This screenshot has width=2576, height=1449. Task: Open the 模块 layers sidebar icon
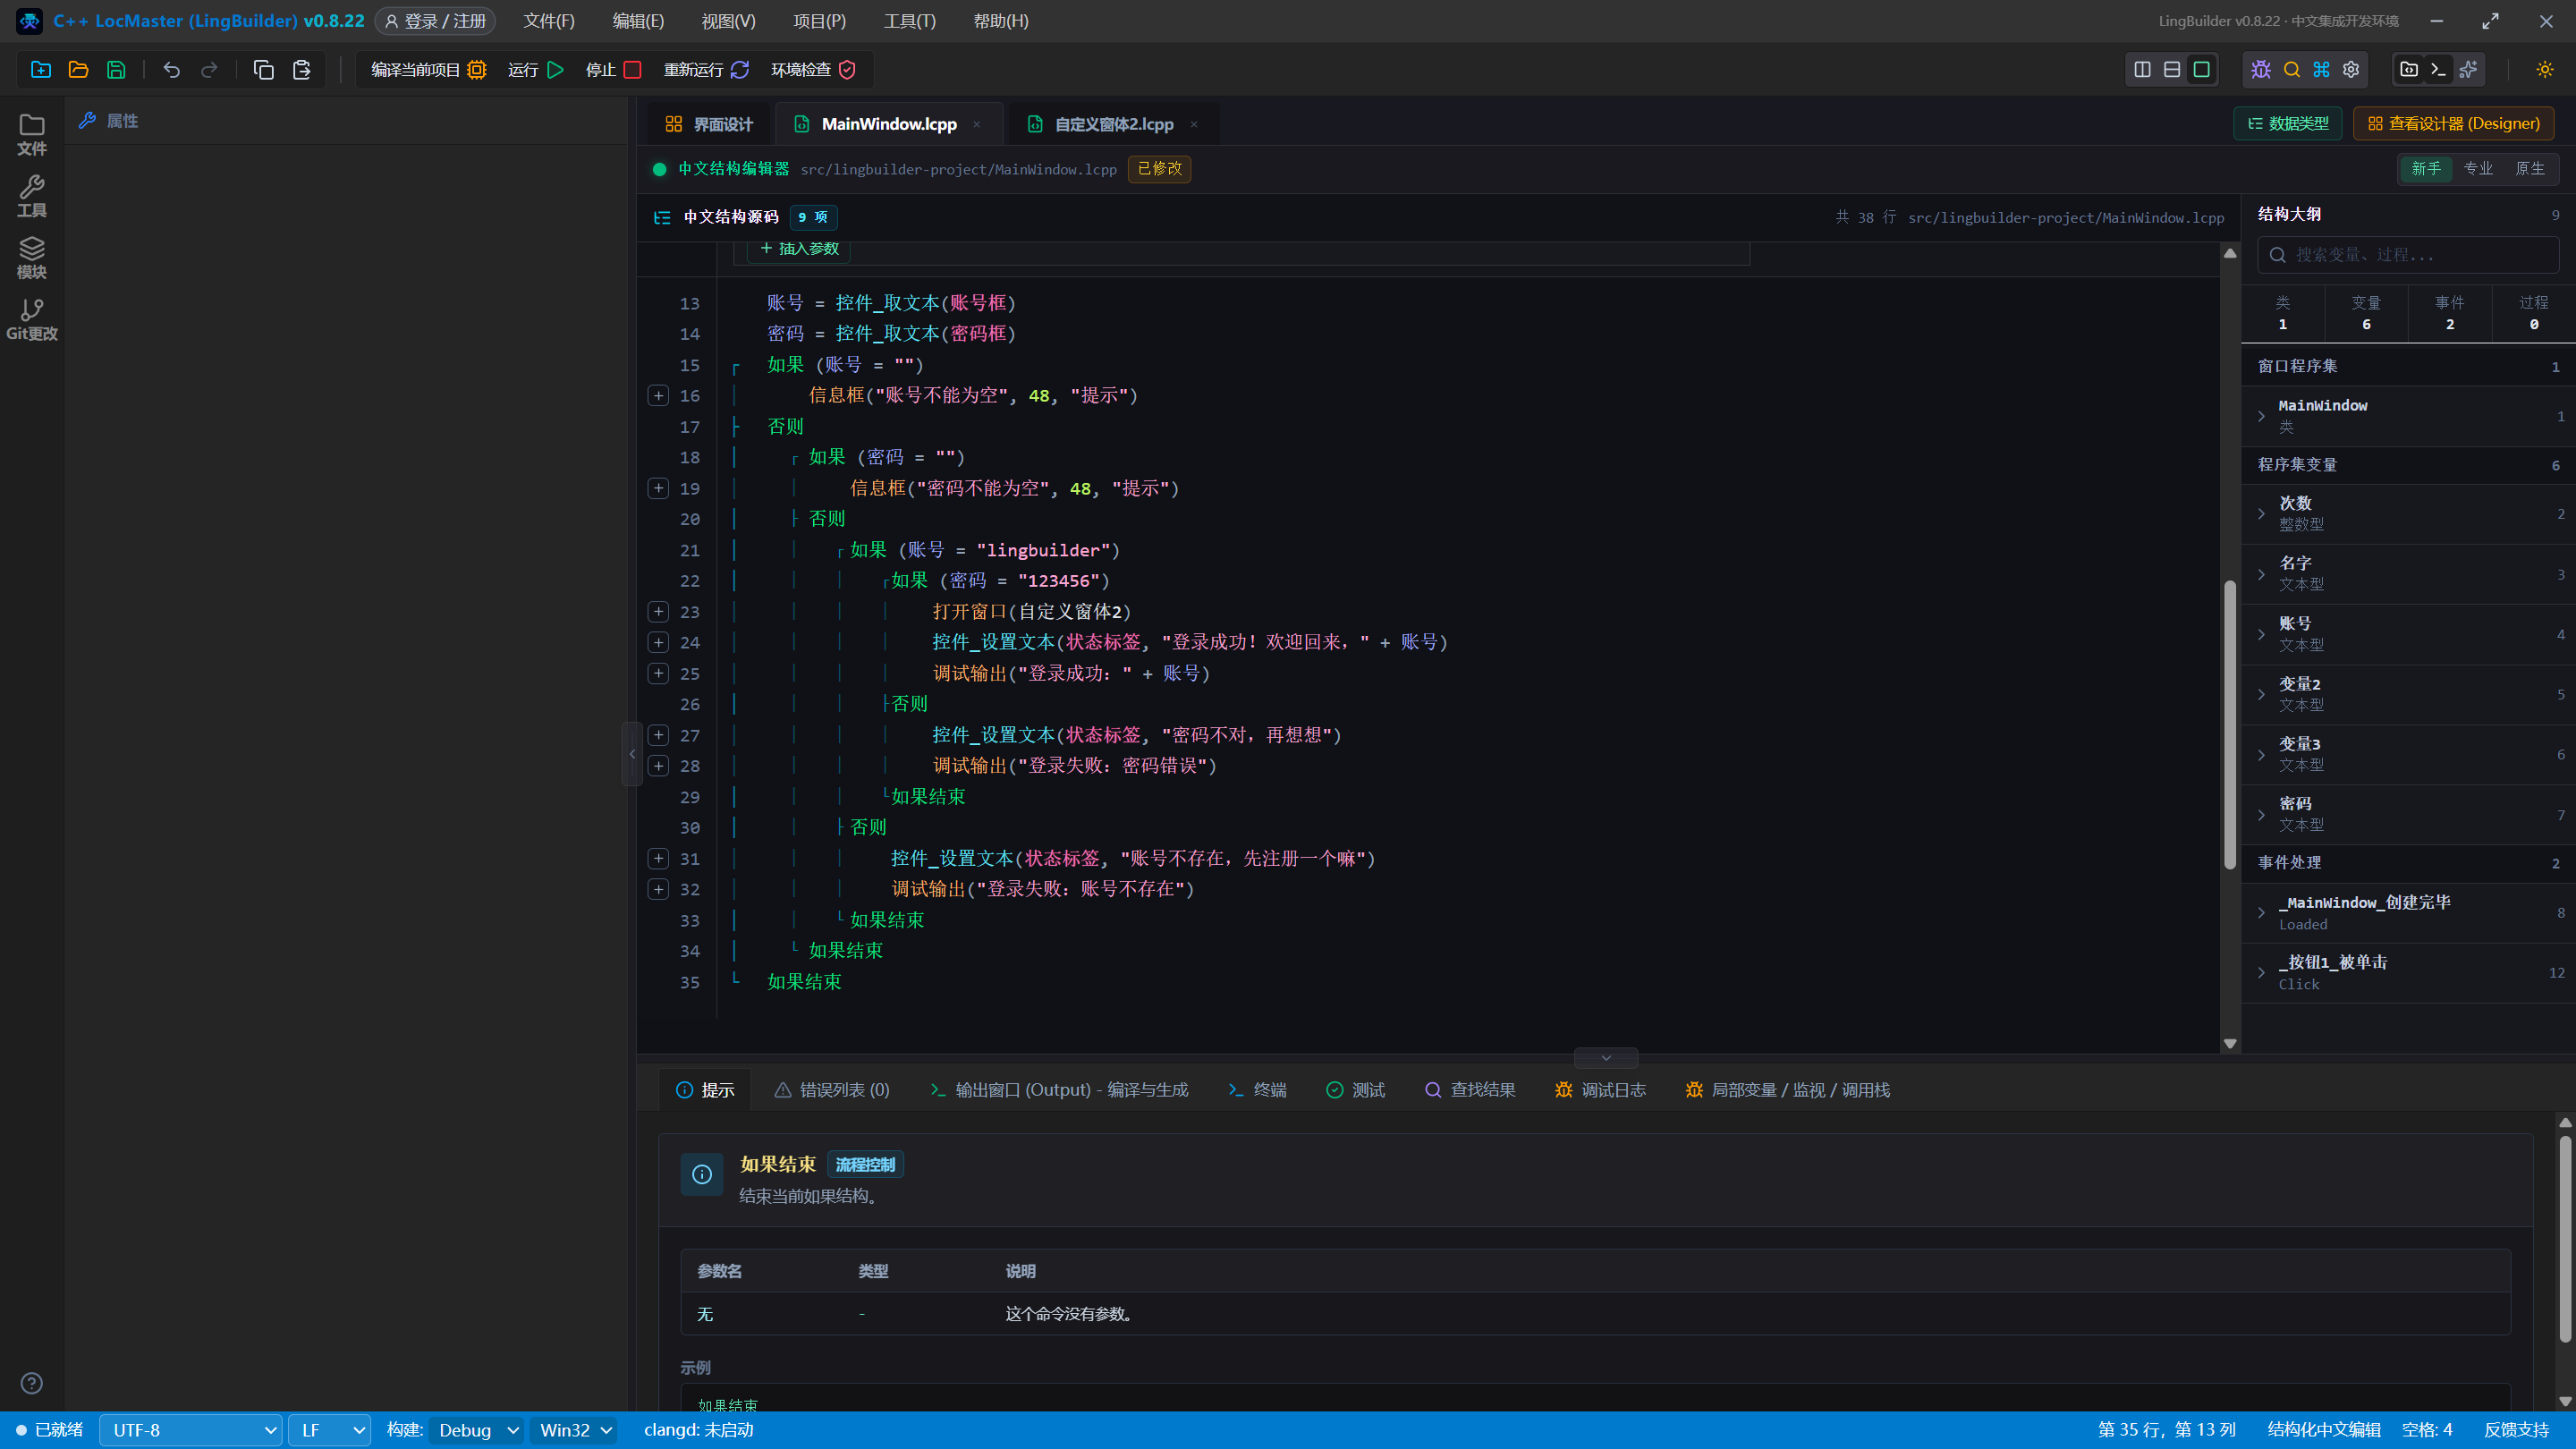pos(32,258)
